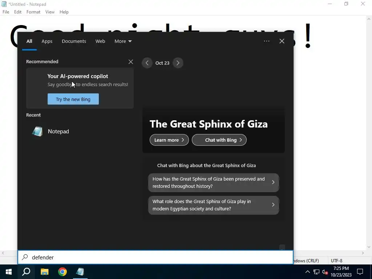Click the Chat with Bing button

[x=219, y=140]
